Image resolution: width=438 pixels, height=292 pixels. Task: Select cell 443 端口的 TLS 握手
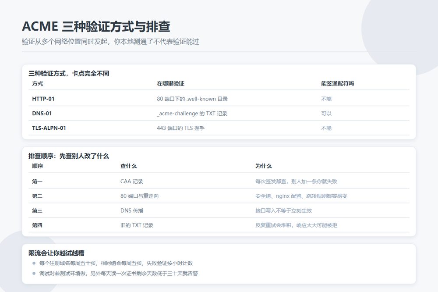(181, 128)
